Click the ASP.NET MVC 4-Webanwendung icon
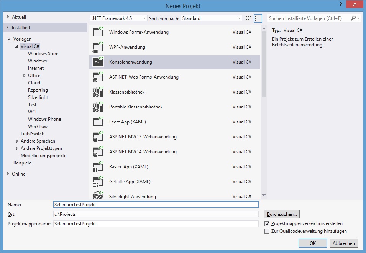366x253 pixels. (x=98, y=151)
